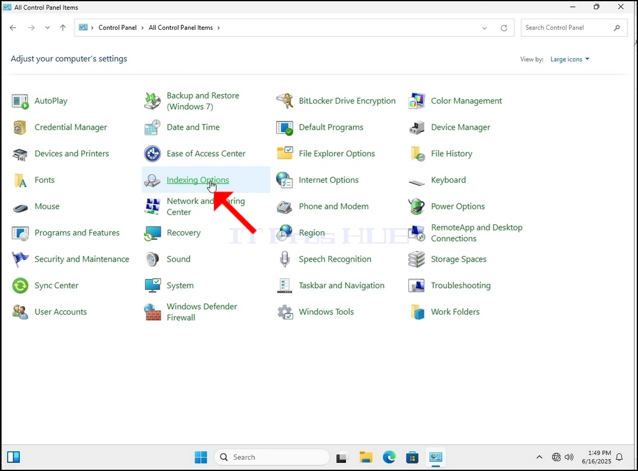
Task: Expand chevron after Control Panel breadcrumb
Action: point(142,28)
